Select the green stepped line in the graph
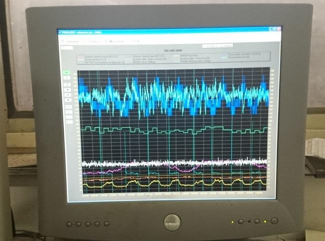Viewport: 325px width, 241px height. pyautogui.click(x=150, y=130)
